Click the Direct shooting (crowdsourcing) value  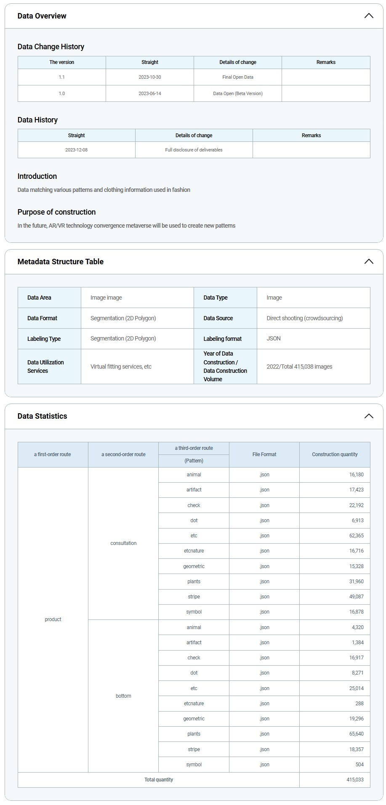coord(304,318)
